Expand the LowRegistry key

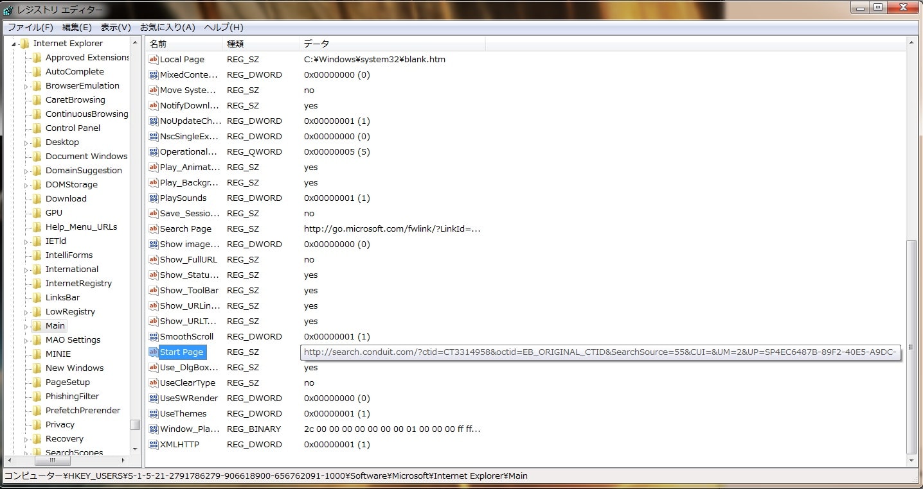26,312
